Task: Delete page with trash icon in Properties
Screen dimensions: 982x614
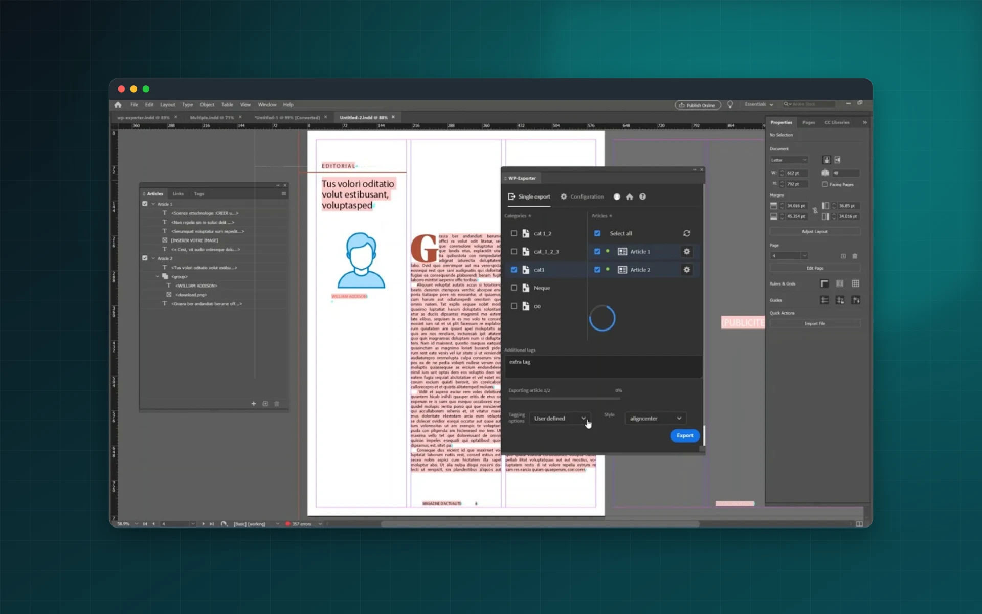Action: pyautogui.click(x=855, y=256)
